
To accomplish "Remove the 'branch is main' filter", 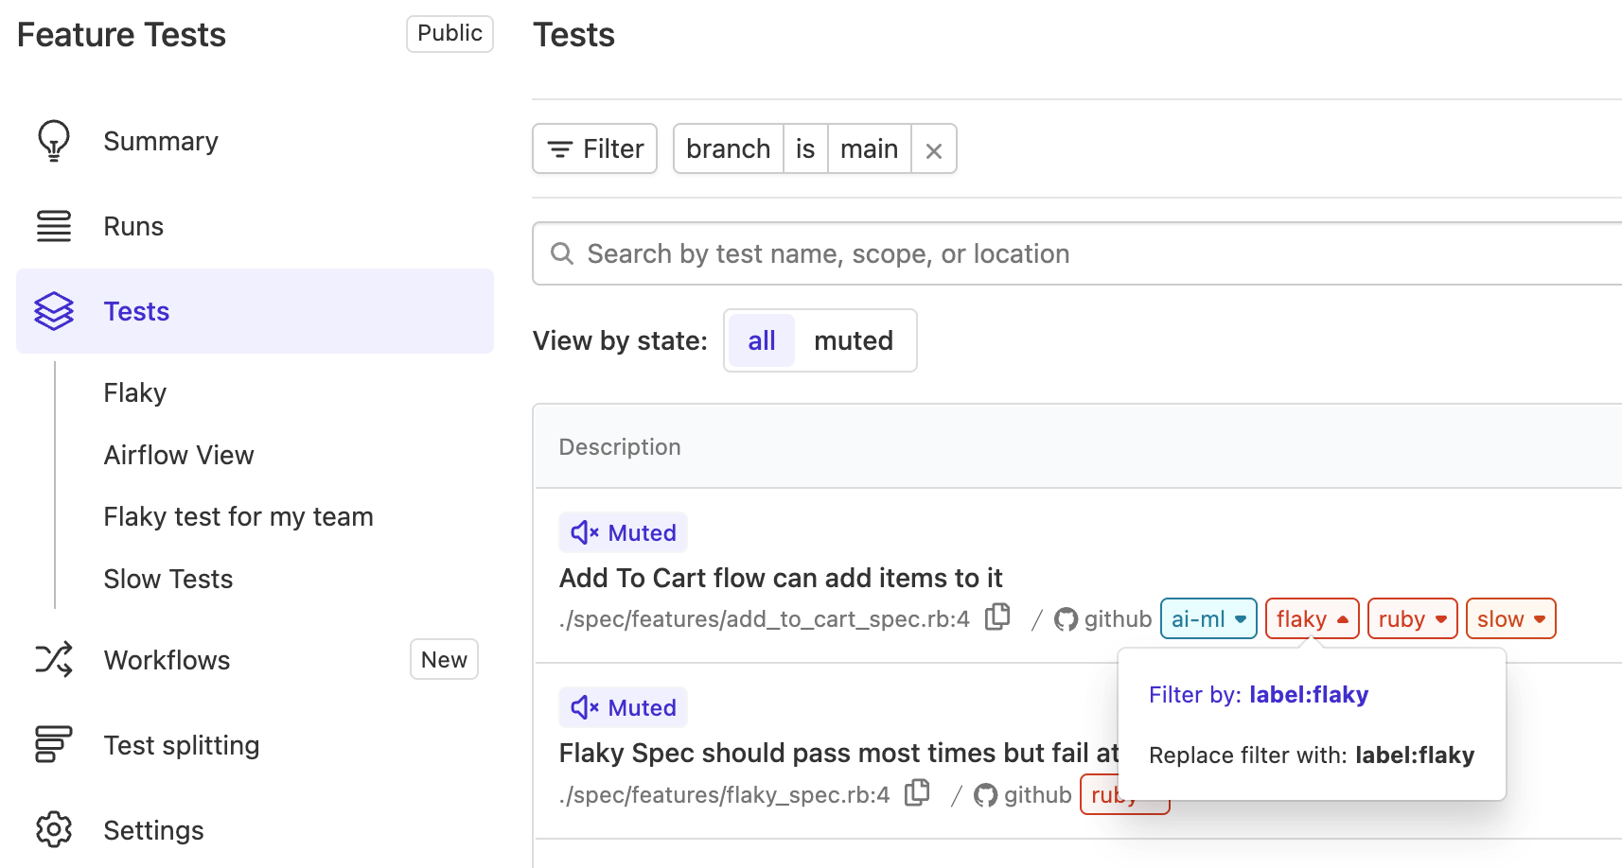I will point(933,148).
